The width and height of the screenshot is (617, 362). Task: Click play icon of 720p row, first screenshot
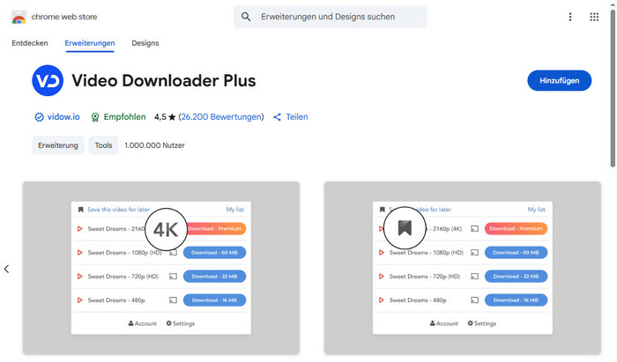(x=80, y=277)
